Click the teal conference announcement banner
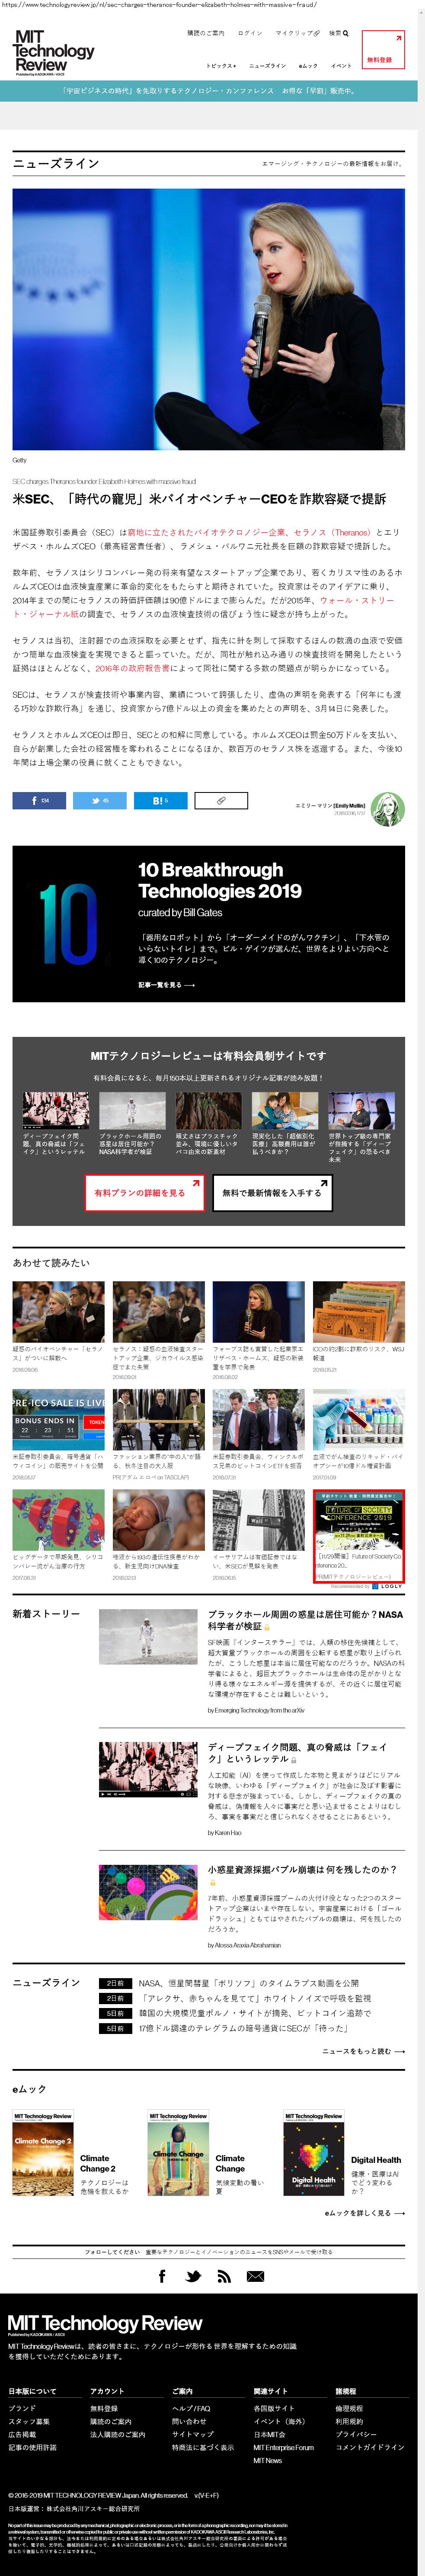This screenshot has height=2576, width=425. tap(209, 90)
